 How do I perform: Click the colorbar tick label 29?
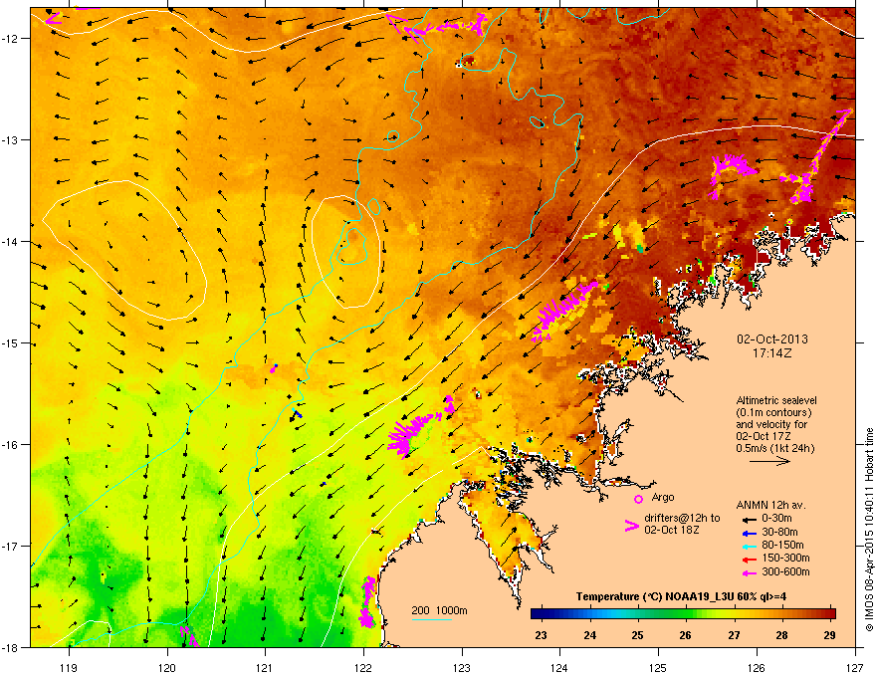pyautogui.click(x=830, y=635)
